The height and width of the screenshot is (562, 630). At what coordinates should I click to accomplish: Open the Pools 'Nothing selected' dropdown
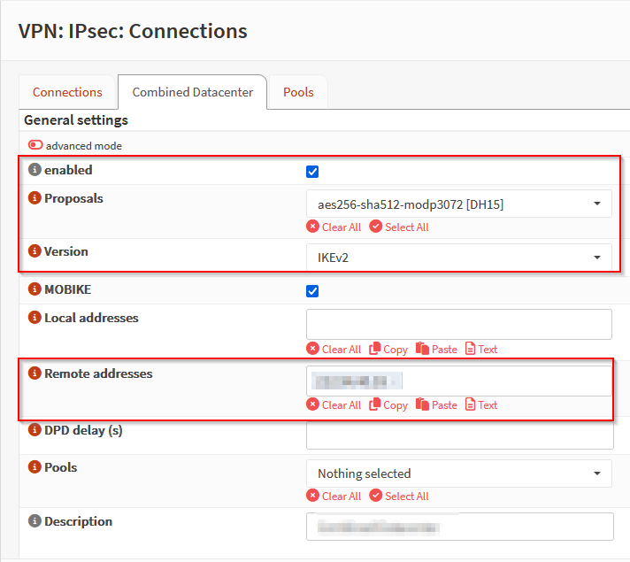(458, 473)
